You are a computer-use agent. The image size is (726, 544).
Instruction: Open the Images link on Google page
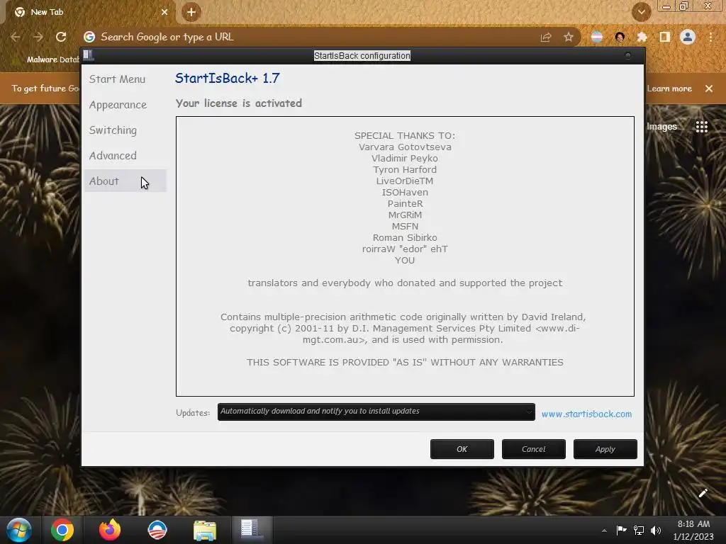click(661, 127)
